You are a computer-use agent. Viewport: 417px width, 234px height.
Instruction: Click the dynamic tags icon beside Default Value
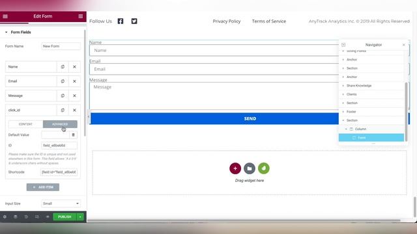coord(74,135)
